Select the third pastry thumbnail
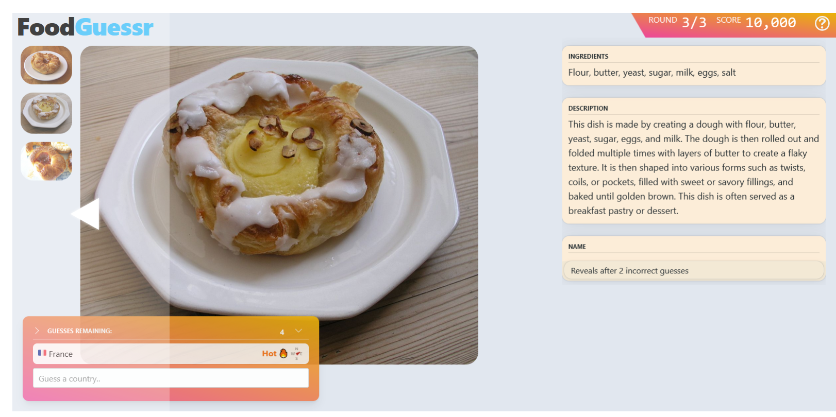 [x=46, y=161]
